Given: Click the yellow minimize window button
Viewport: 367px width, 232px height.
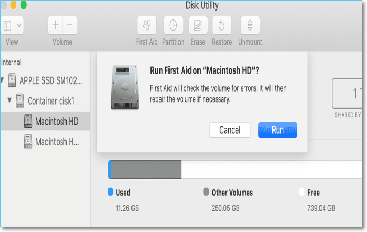Looking at the screenshot, I should [x=14, y=5].
